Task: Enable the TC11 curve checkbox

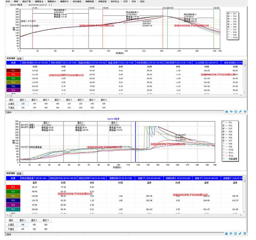Action: pyautogui.click(x=224, y=153)
